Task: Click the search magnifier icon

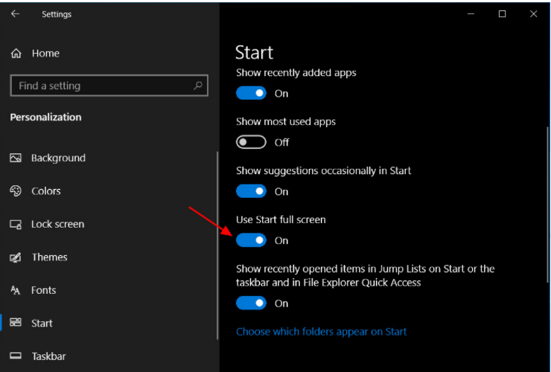Action: point(198,86)
